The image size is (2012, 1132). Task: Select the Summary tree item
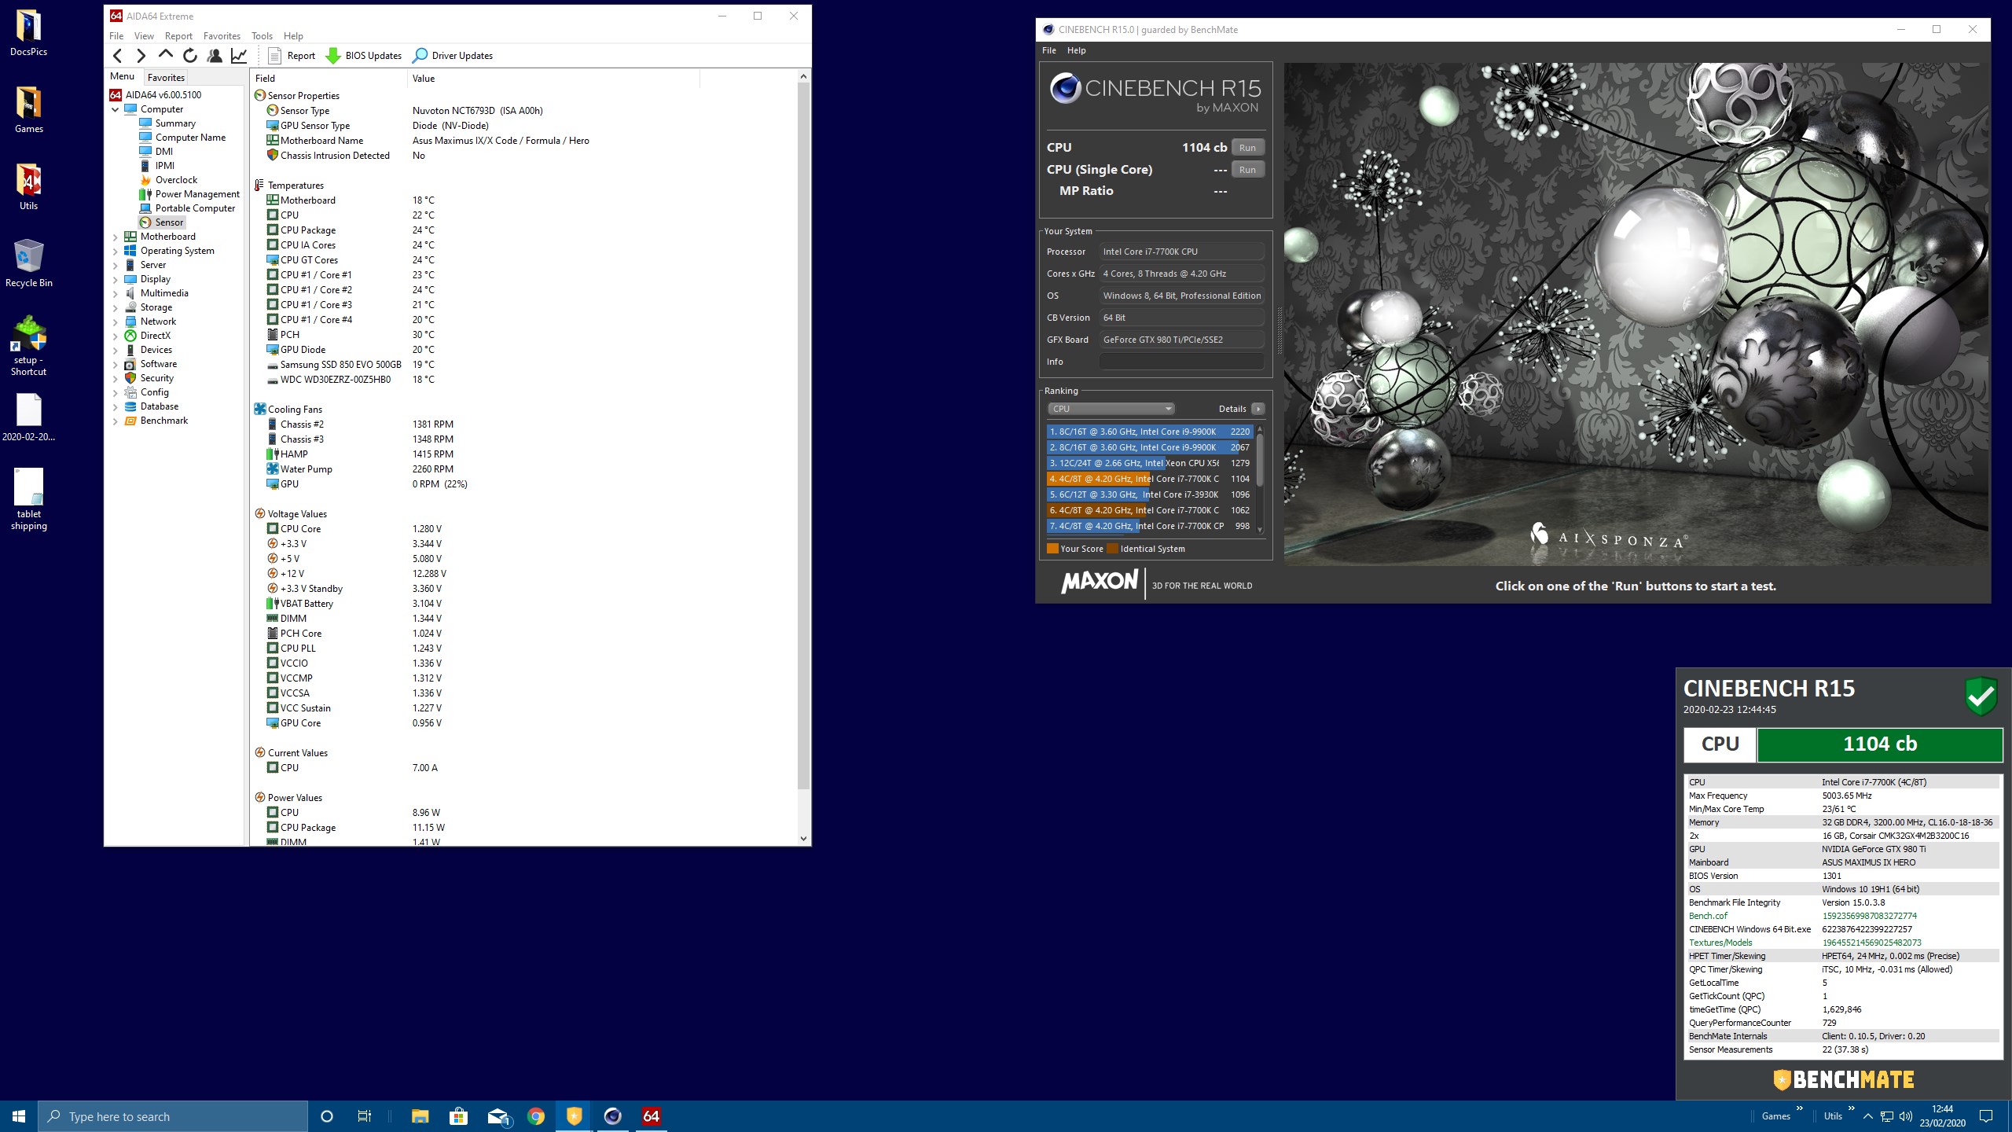tap(175, 123)
